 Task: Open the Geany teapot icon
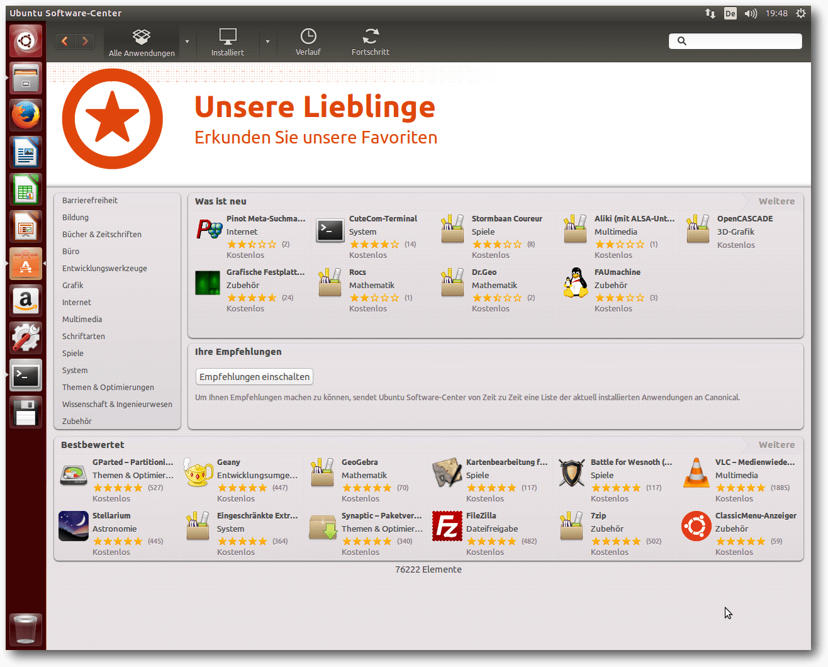pos(198,473)
